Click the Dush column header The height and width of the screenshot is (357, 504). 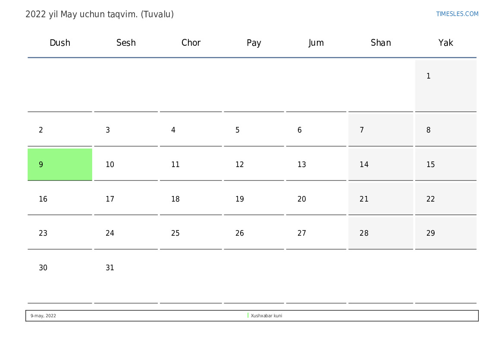click(x=60, y=43)
